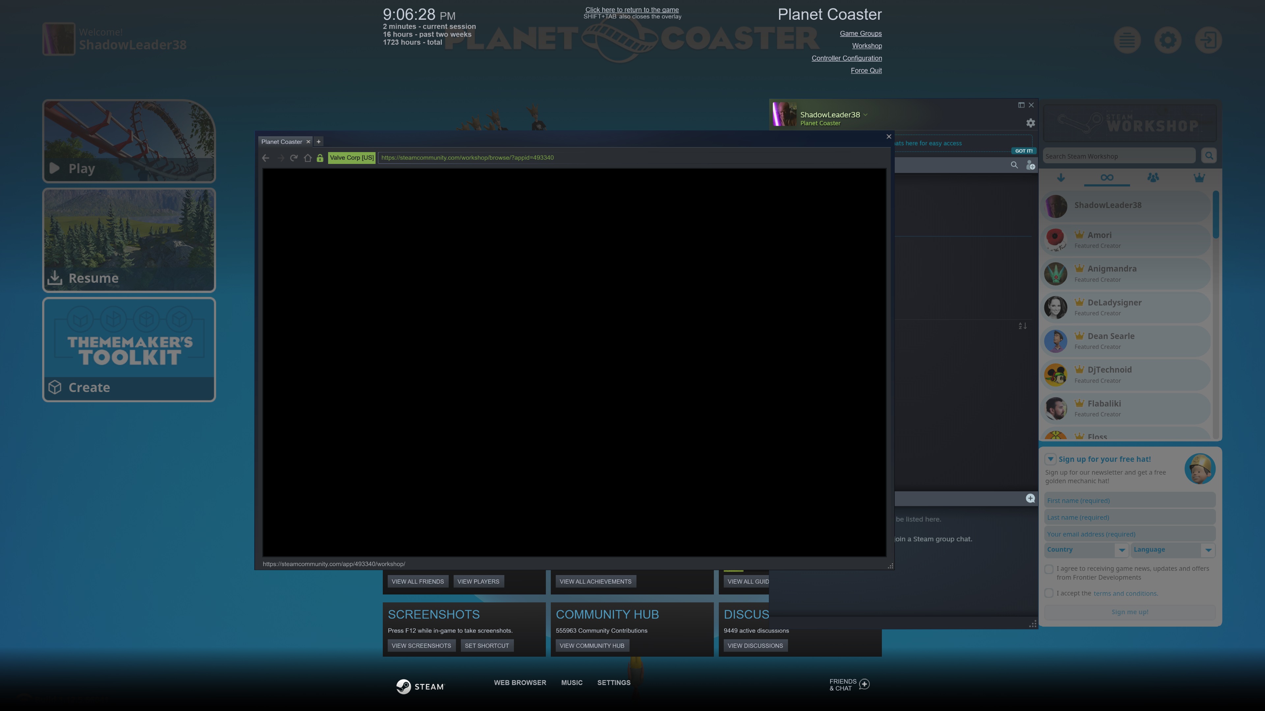Click the green SSL lock icon
This screenshot has height=711, width=1265.
click(x=320, y=158)
